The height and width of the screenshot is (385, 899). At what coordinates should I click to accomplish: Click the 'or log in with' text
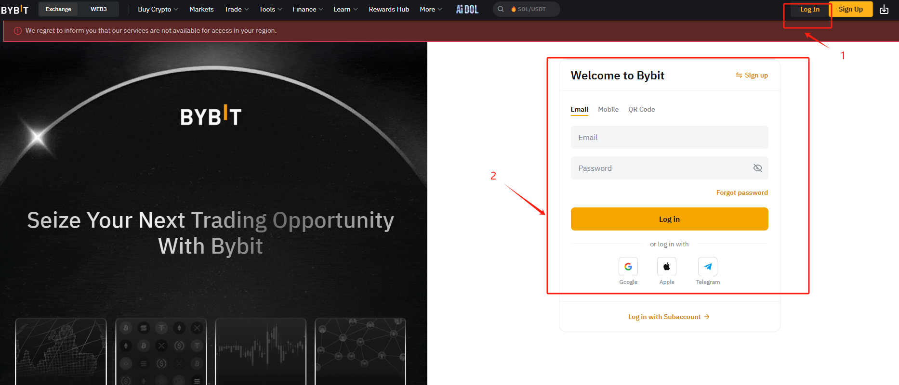click(669, 244)
